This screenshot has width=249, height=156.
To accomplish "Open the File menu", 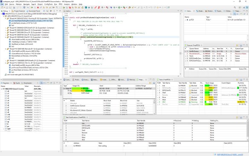I will [x=2, y=4].
